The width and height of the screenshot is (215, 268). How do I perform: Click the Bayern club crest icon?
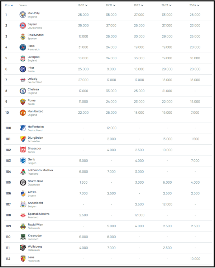[x=23, y=26]
